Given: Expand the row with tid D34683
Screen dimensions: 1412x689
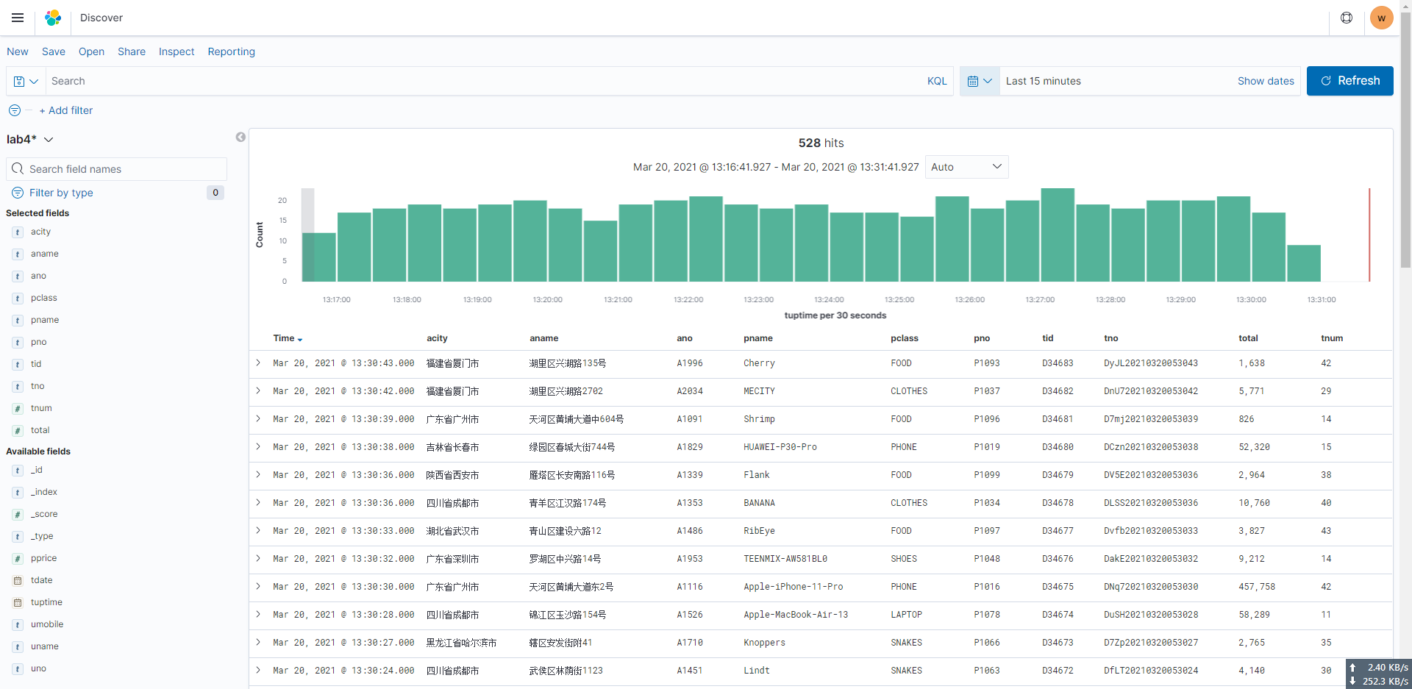Looking at the screenshot, I should pyautogui.click(x=259, y=363).
